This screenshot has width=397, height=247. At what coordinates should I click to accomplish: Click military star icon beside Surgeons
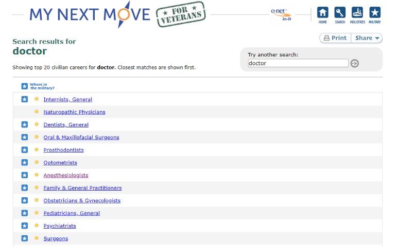24,238
